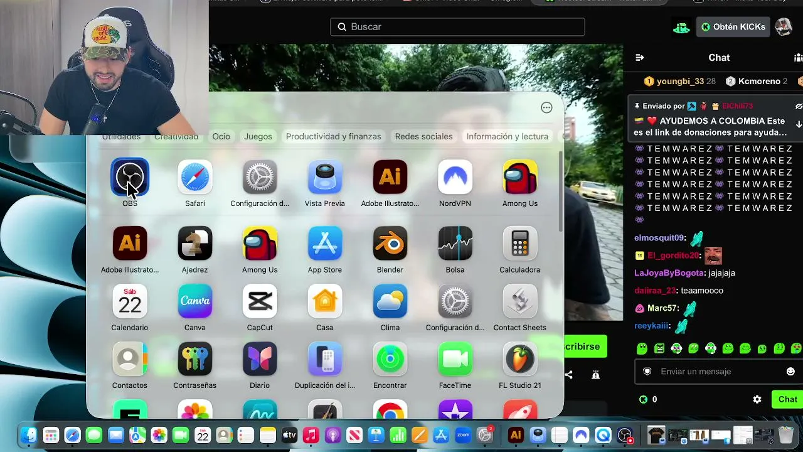Viewport: 803px width, 452px height.
Task: Launch FL Studio 21
Action: (520, 359)
